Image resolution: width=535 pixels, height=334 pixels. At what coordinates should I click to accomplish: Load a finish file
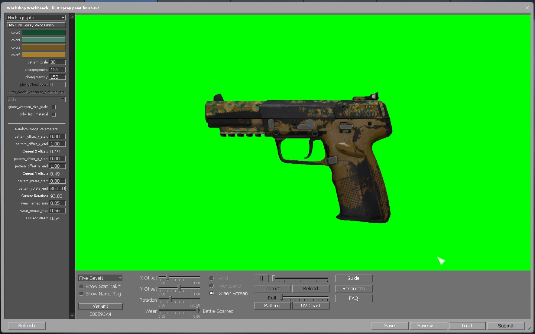coord(467,325)
